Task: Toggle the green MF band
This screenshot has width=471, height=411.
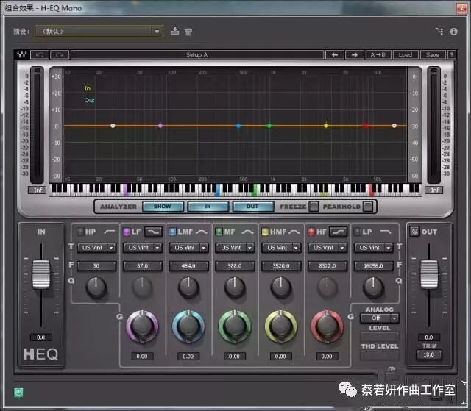Action: pyautogui.click(x=219, y=232)
